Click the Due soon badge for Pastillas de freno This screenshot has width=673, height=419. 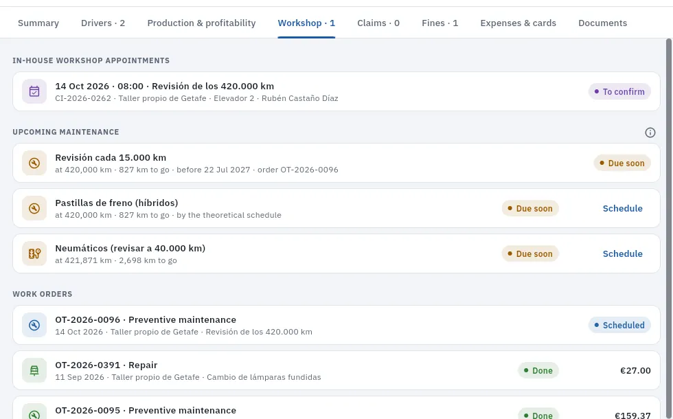pos(530,208)
